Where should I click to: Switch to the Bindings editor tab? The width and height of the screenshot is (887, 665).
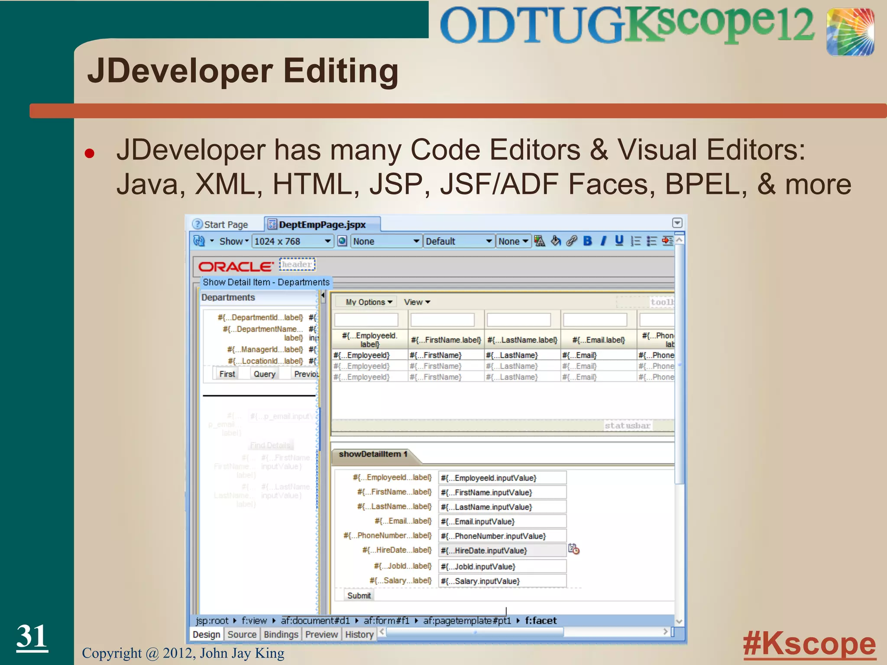[x=281, y=634]
